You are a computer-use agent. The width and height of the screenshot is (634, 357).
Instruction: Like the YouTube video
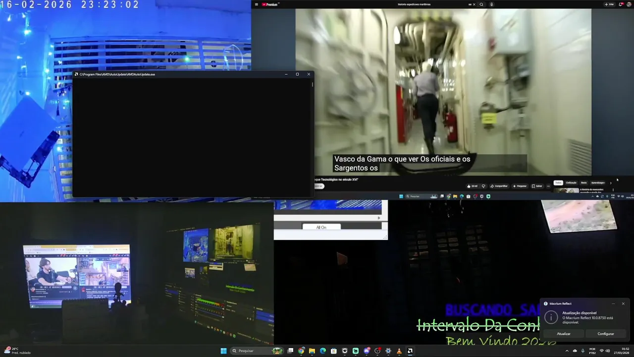point(472,186)
